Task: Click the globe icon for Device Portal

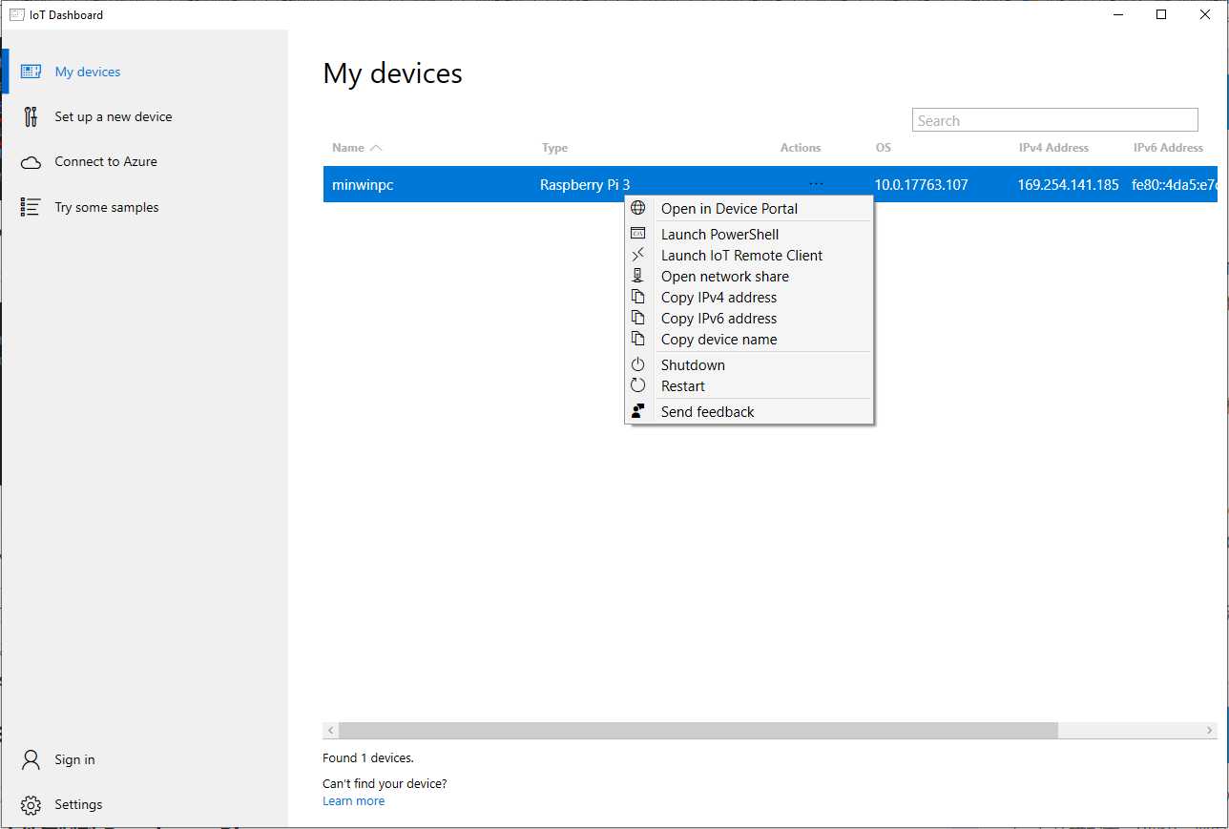Action: 638,208
